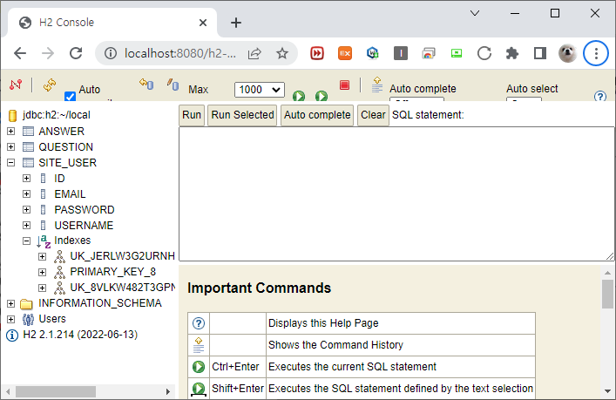Open the browser extensions puzzle icon
Screen dimensions: 616x400
[512, 53]
